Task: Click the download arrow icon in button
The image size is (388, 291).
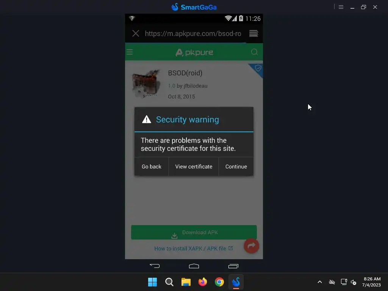Action: click(174, 236)
